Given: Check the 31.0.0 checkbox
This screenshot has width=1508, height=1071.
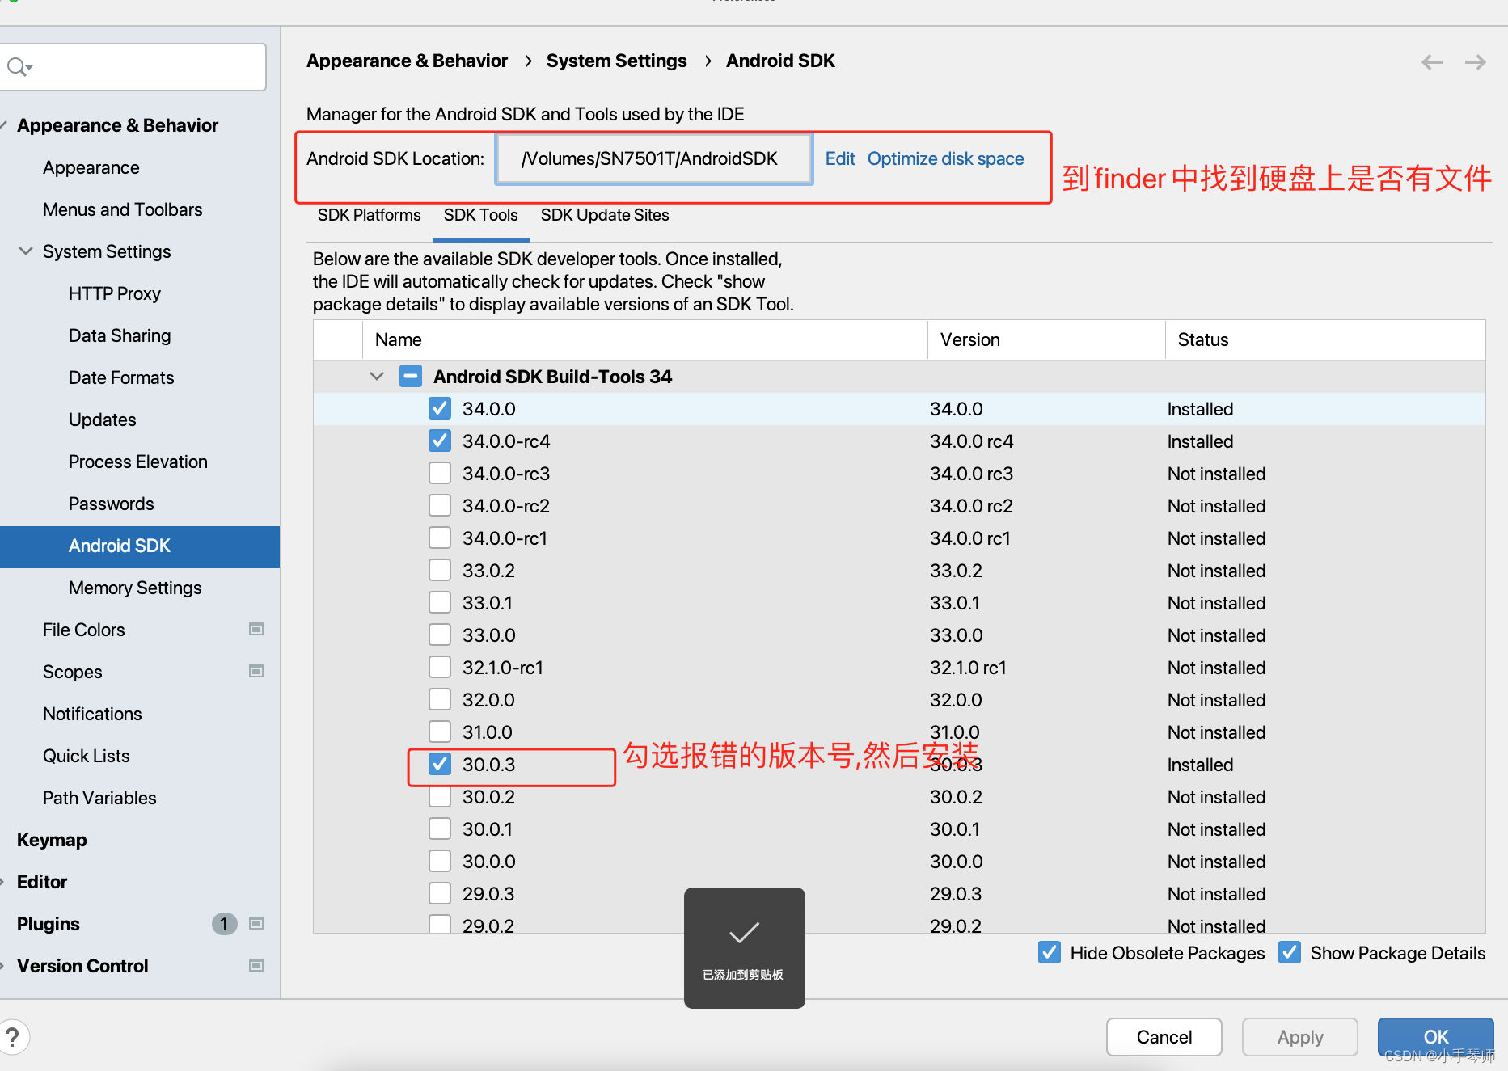Looking at the screenshot, I should coord(440,732).
